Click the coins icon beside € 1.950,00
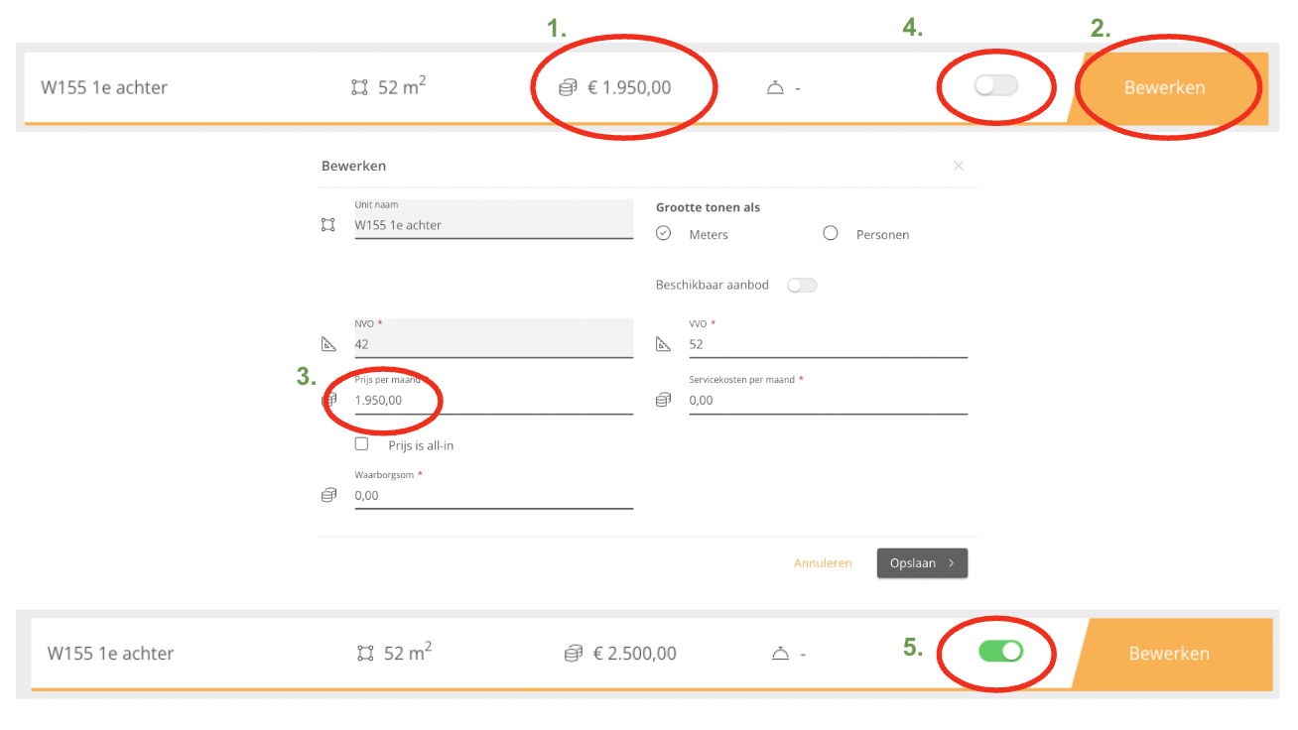The height and width of the screenshot is (730, 1298). (568, 88)
